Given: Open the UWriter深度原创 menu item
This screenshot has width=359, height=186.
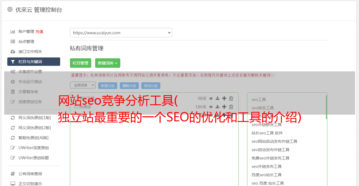Looking at the screenshot, I should tap(34, 148).
